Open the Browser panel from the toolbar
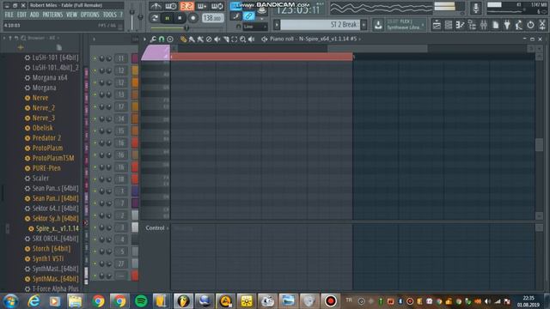 coord(472,25)
